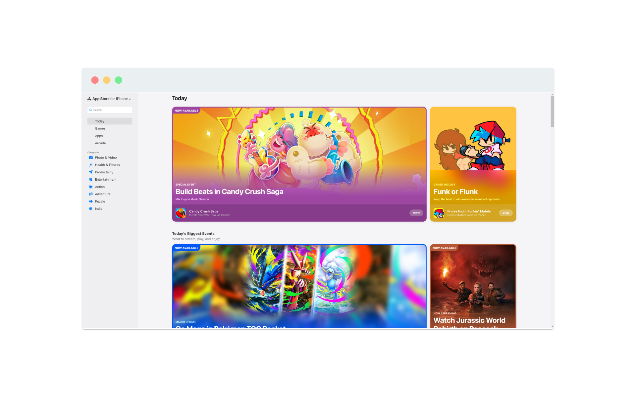Click the Indie category icon
636x397 pixels.
pyautogui.click(x=91, y=208)
